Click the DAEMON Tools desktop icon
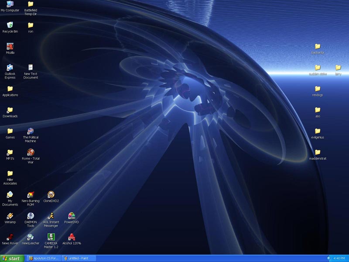The height and width of the screenshot is (262, 349). pyautogui.click(x=31, y=216)
